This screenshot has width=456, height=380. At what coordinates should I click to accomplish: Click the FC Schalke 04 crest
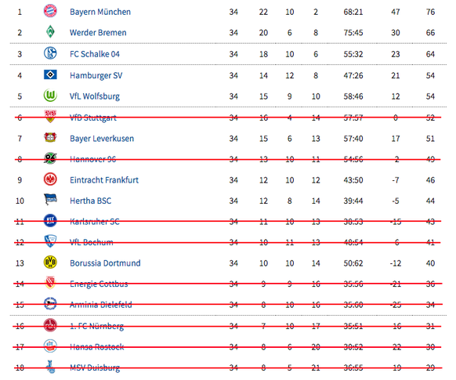(x=50, y=53)
